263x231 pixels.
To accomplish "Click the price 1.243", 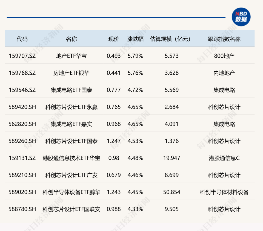I will [114, 192].
